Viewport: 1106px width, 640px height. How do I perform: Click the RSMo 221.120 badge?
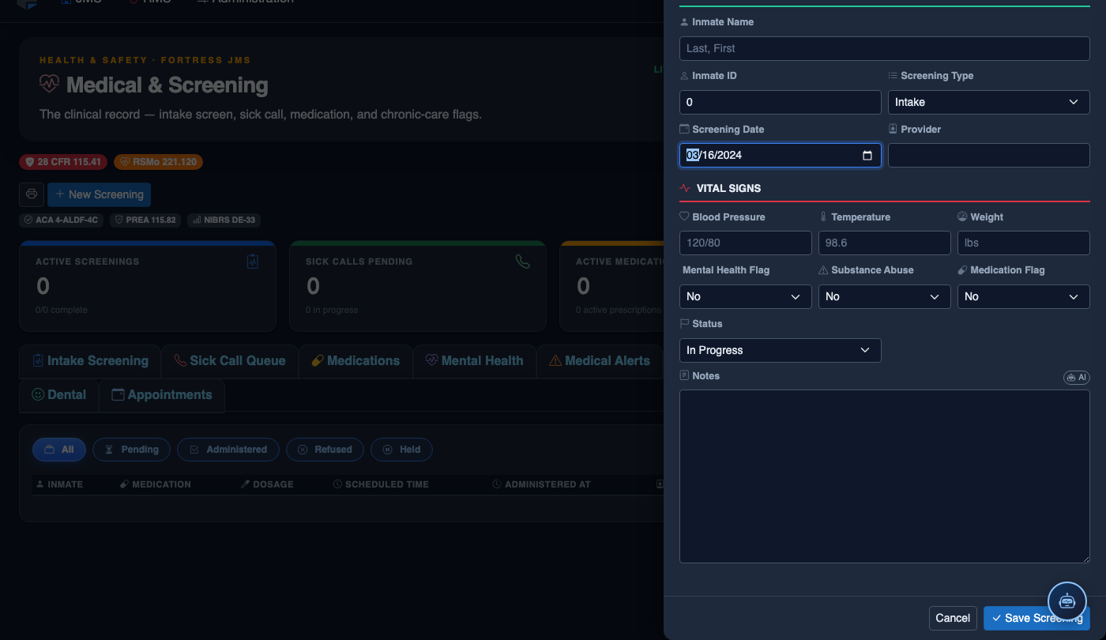point(158,162)
